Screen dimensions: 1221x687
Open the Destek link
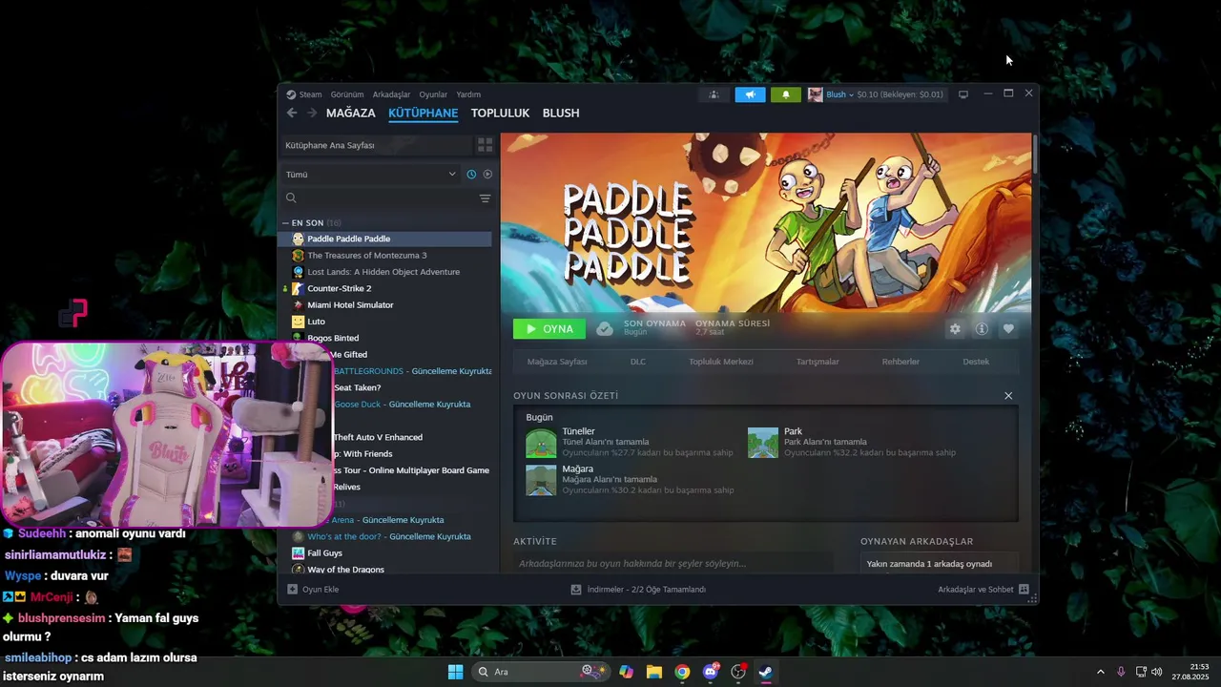click(976, 362)
